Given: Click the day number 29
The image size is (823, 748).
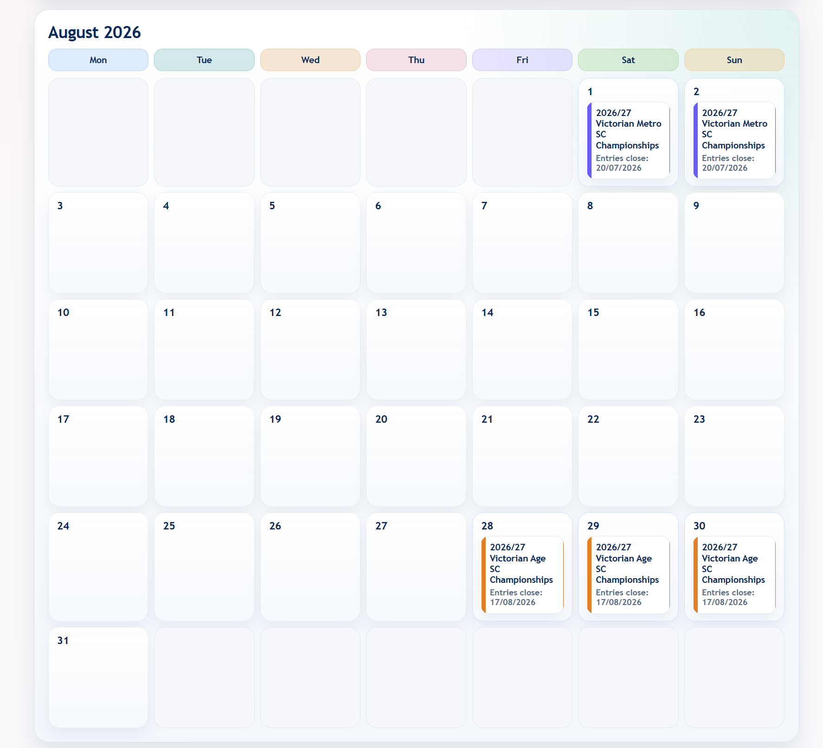Looking at the screenshot, I should click(x=593, y=526).
